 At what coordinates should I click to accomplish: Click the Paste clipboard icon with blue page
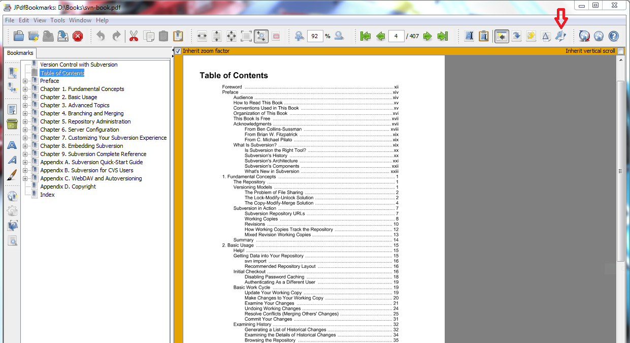(x=178, y=36)
